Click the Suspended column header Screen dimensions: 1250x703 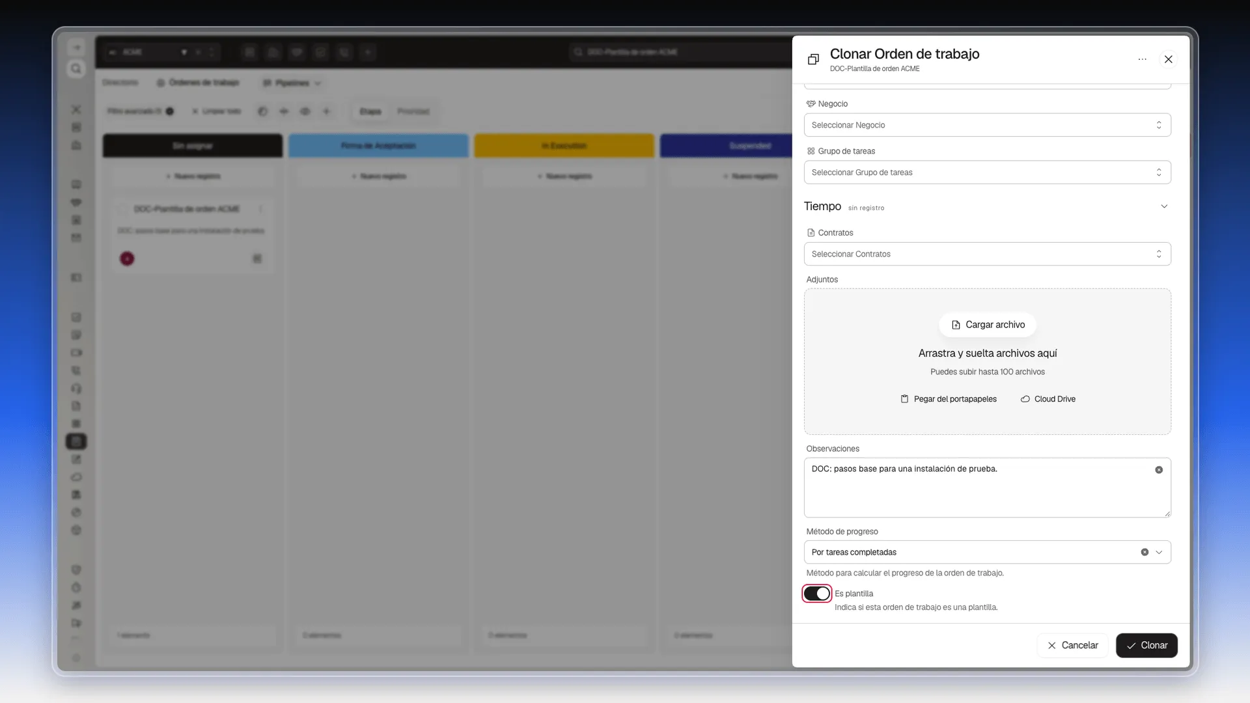726,146
